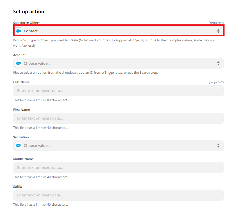Image resolution: width=237 pixels, height=211 pixels.
Task: Click the Salesforce icon in the Account field
Action: pos(19,63)
